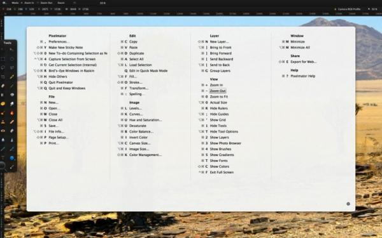382x238 pixels.
Task: Choose the Red Eye tool
Action: [x=3, y=131]
